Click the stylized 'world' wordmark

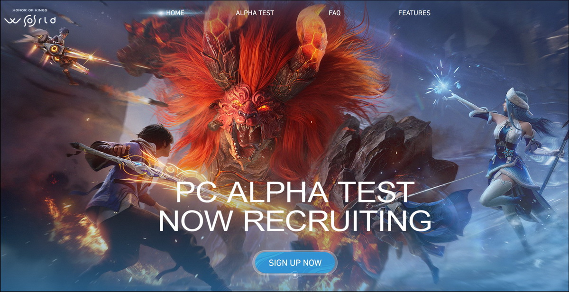30,20
